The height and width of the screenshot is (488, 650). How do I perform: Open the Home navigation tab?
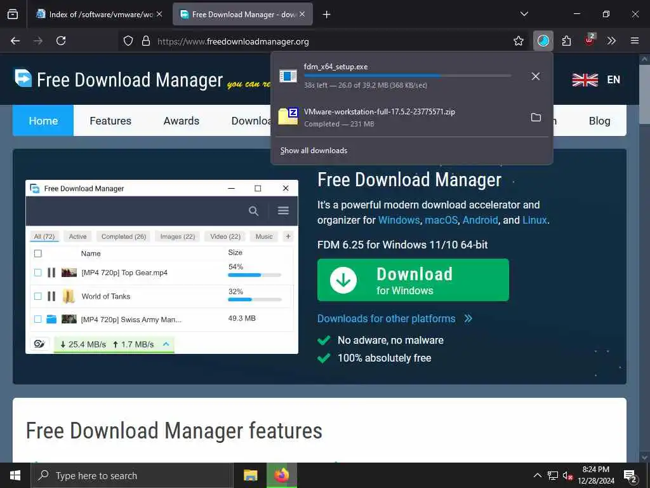(x=43, y=121)
